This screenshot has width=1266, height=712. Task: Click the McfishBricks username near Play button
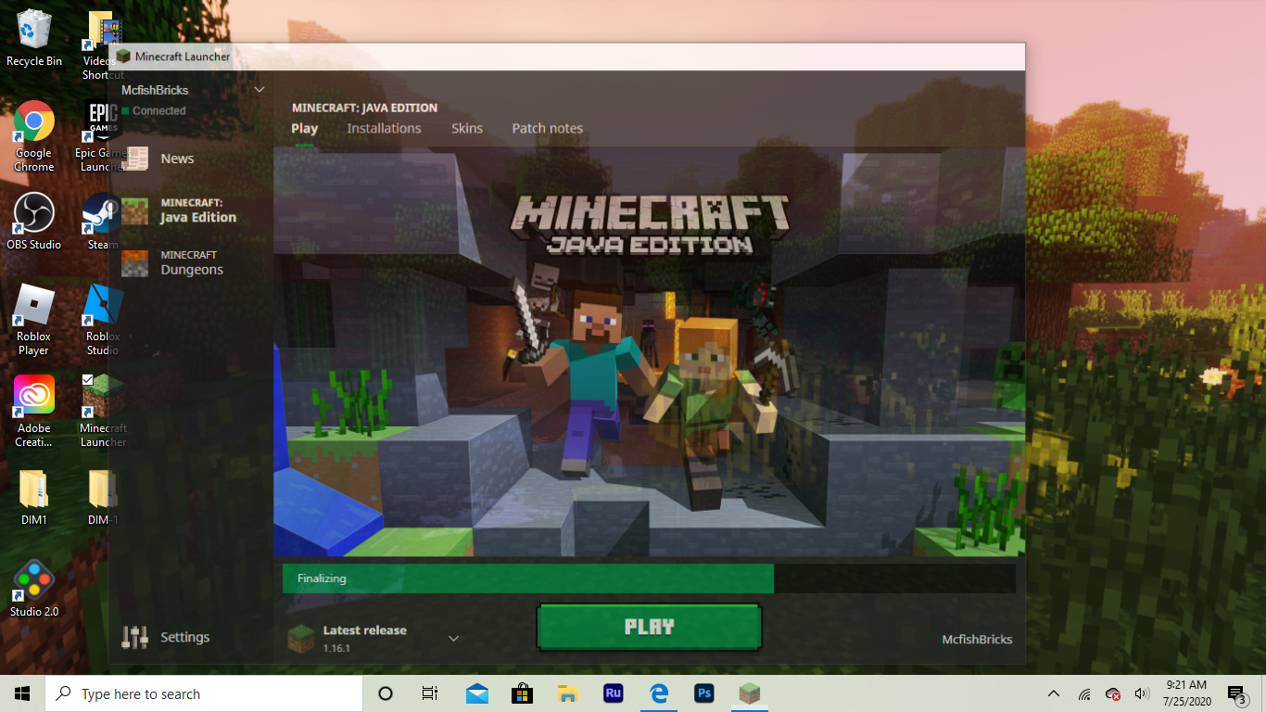coord(977,639)
